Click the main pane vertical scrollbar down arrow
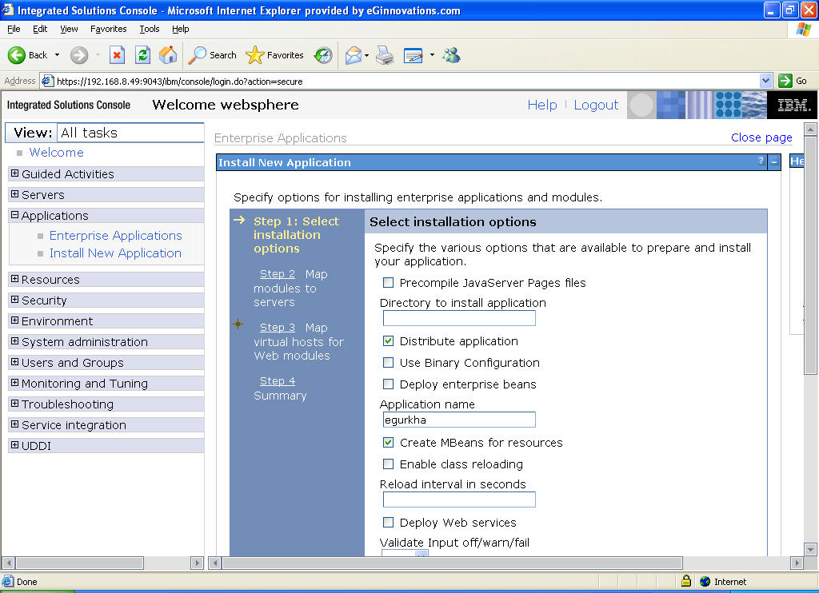The image size is (819, 593). [810, 549]
